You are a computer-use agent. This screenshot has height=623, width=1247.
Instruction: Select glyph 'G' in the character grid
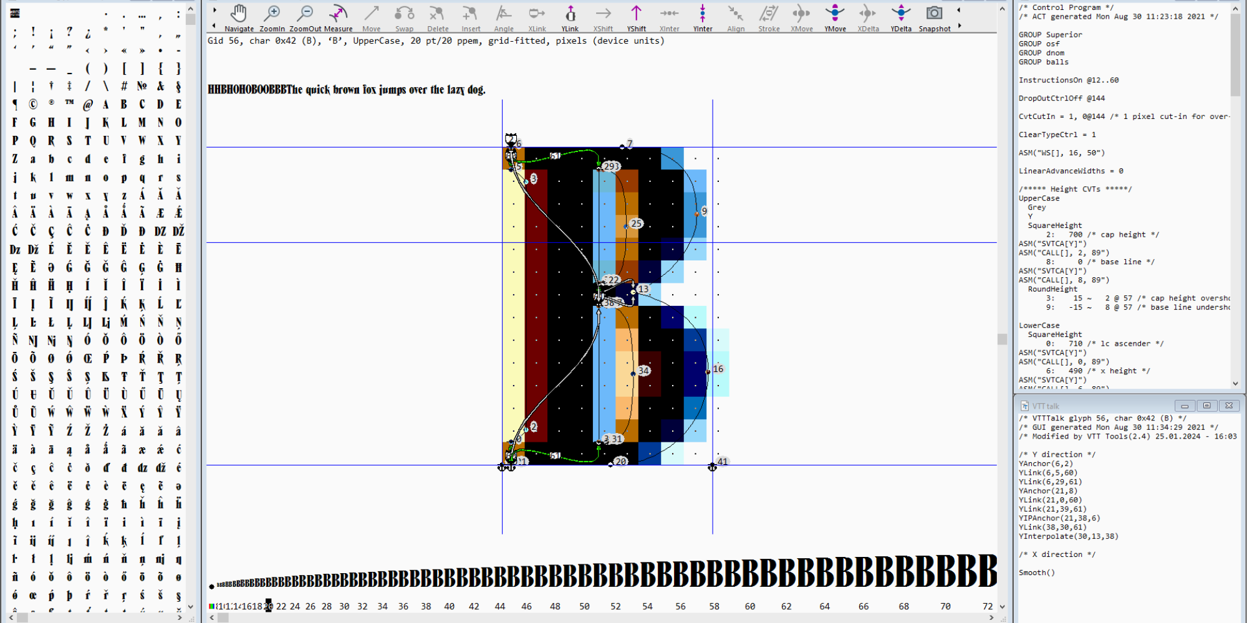tap(33, 123)
